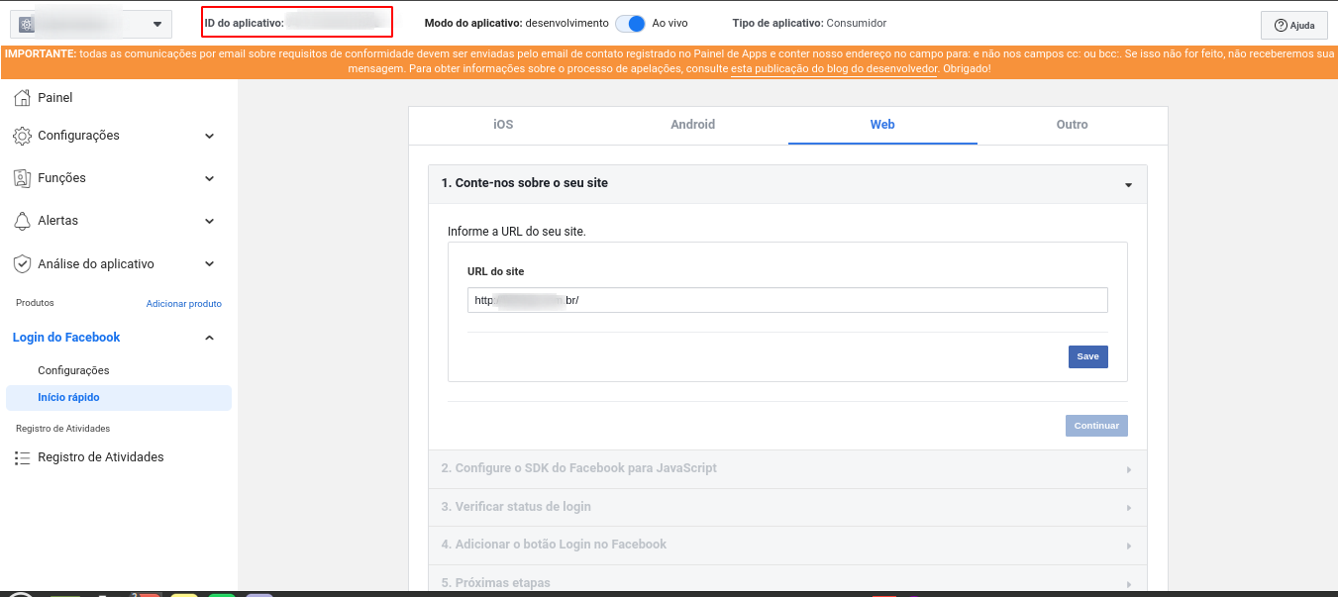1338x597 pixels.
Task: Click into the URL do site field
Action: pos(787,300)
